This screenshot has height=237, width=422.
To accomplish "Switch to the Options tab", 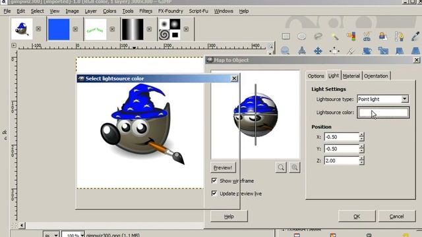I will coord(316,76).
